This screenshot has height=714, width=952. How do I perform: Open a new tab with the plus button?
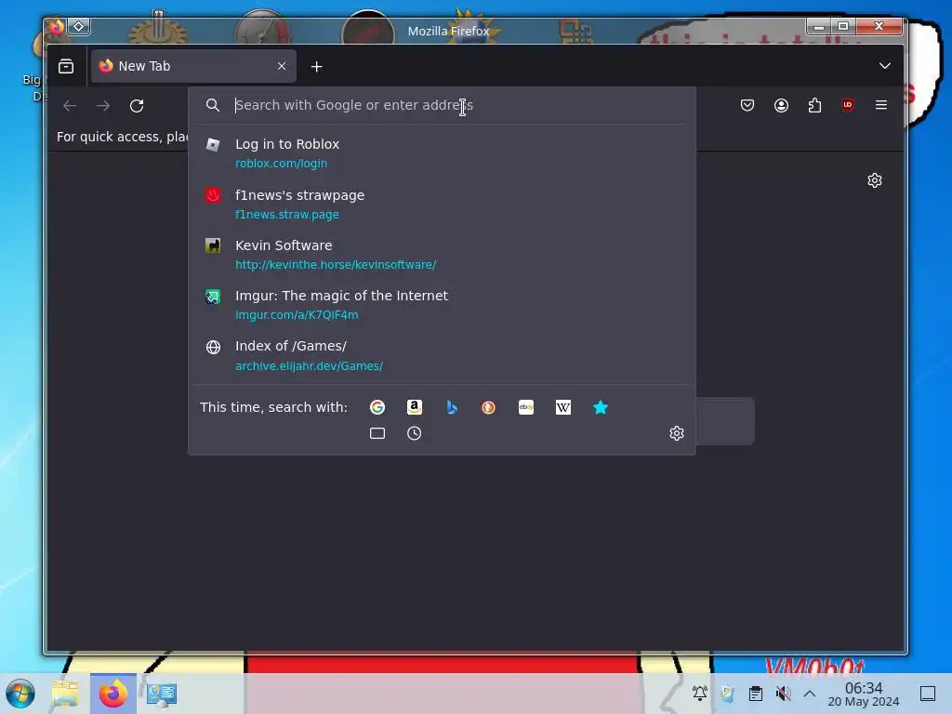coord(316,67)
